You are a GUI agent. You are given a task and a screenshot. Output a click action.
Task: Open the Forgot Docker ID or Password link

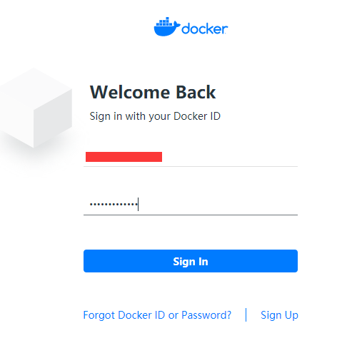[x=157, y=315]
